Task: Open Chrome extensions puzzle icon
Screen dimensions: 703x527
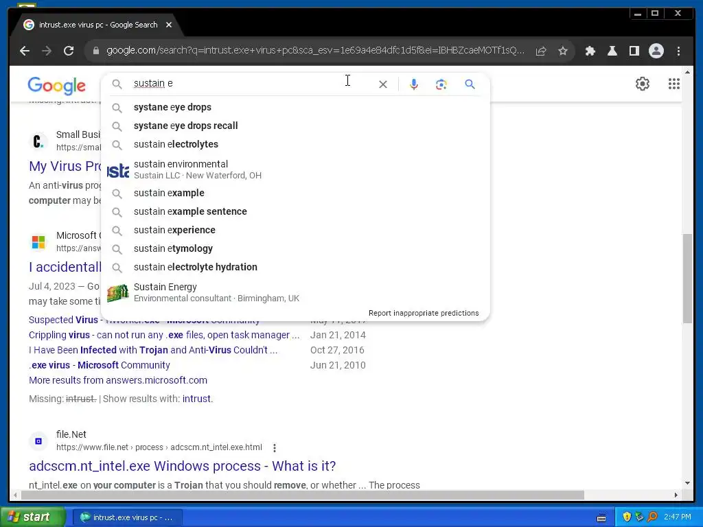Action: click(x=590, y=51)
